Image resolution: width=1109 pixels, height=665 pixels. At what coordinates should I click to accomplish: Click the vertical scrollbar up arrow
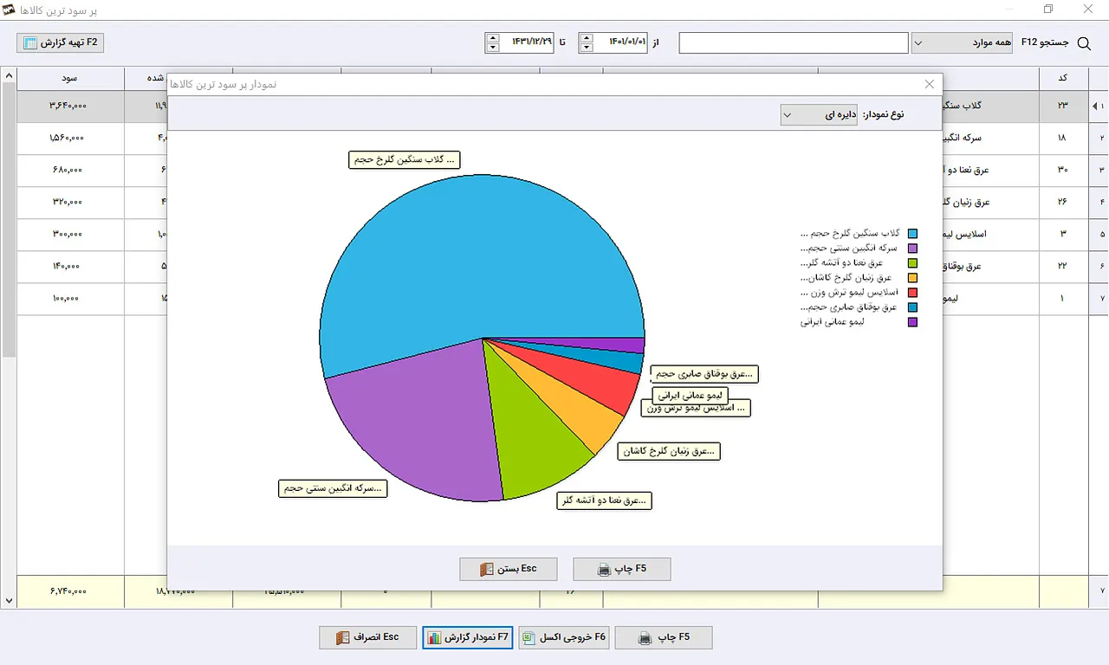click(9, 76)
